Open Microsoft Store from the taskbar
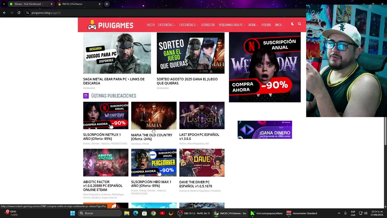This screenshot has height=218, width=387. tap(145, 213)
